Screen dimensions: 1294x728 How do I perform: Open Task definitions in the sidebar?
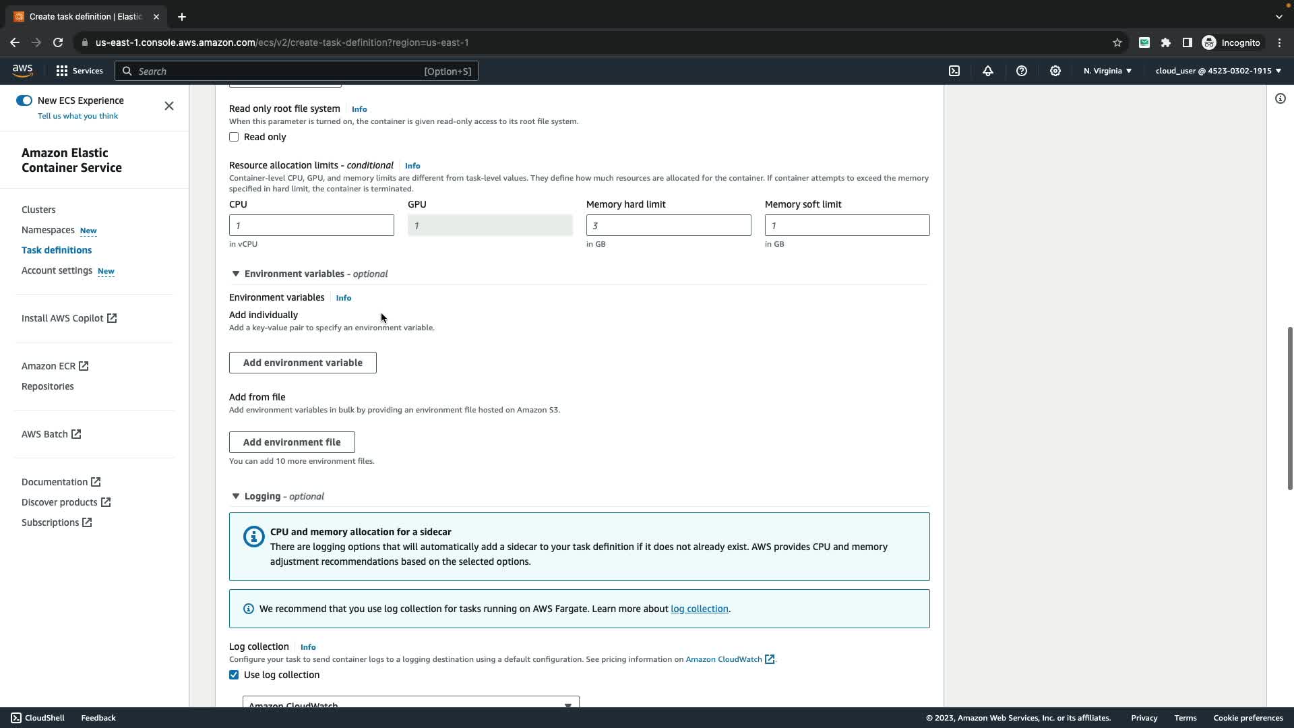tap(57, 250)
